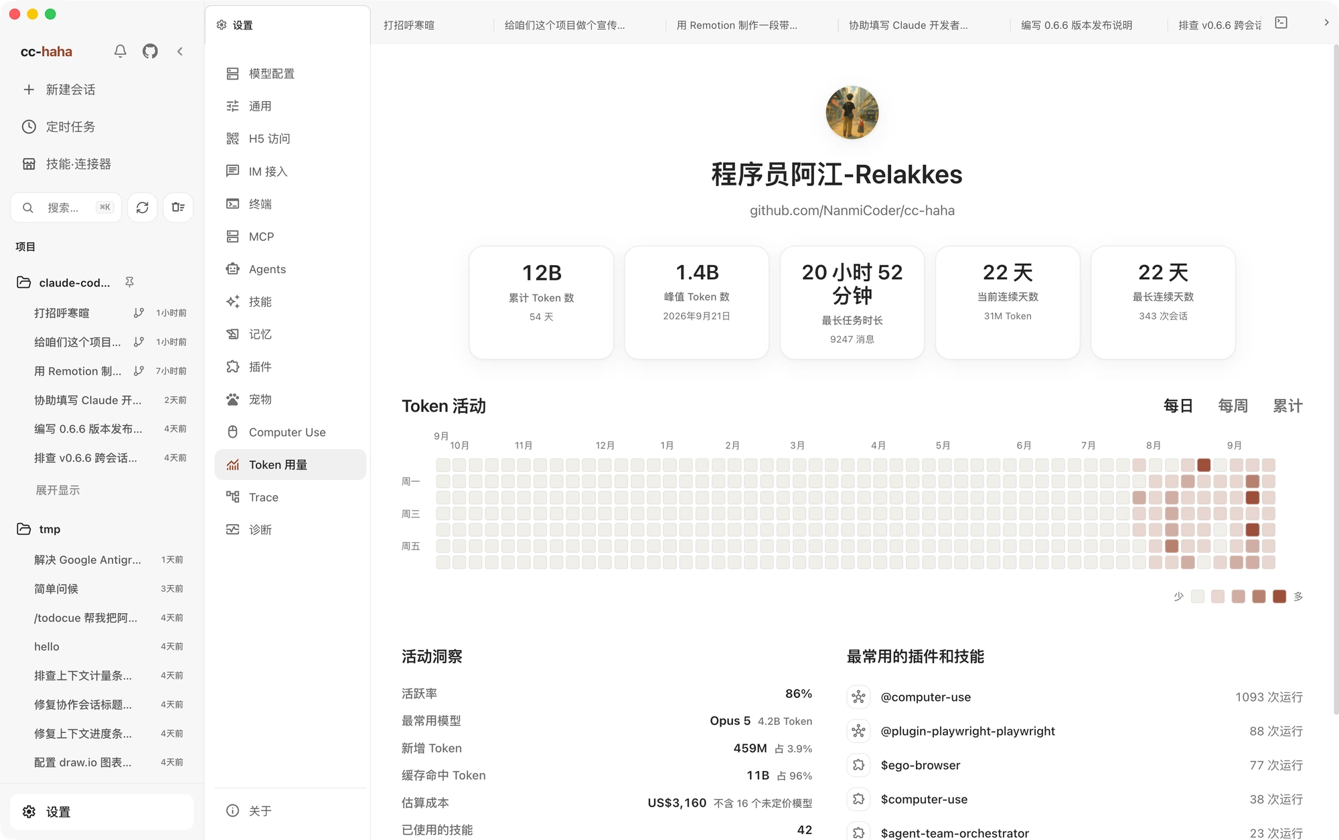The width and height of the screenshot is (1339, 840).
Task: Click the 设置 button at sidebar bottom
Action: pos(102,812)
